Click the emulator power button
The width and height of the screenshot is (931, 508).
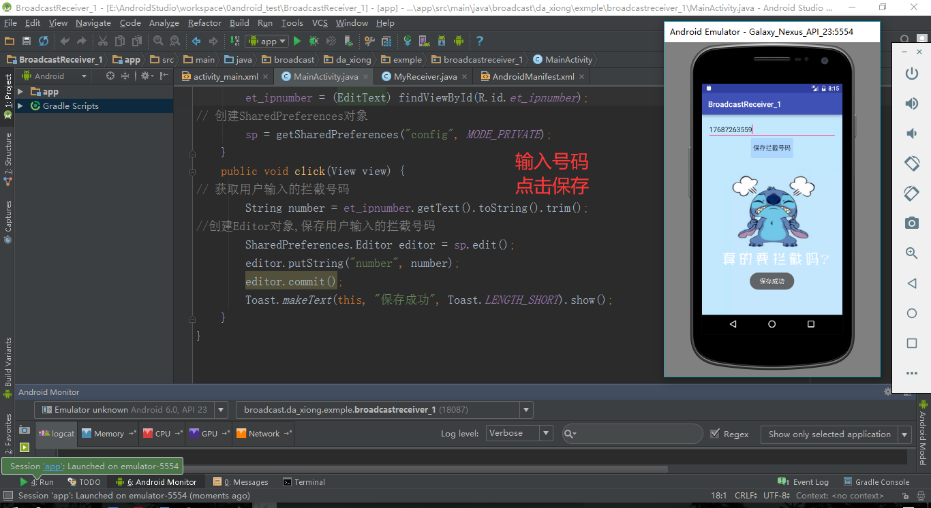pyautogui.click(x=911, y=74)
